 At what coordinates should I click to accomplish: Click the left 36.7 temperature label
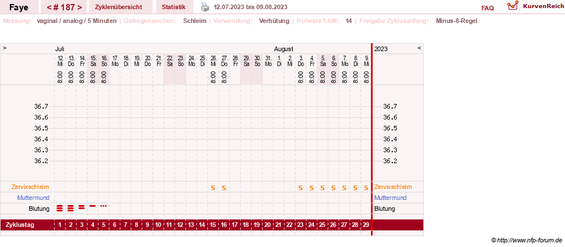point(41,106)
